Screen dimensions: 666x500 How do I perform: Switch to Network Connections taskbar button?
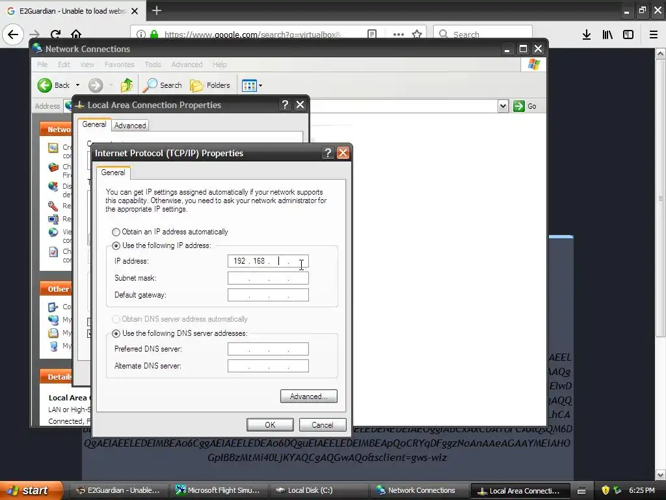[420, 491]
